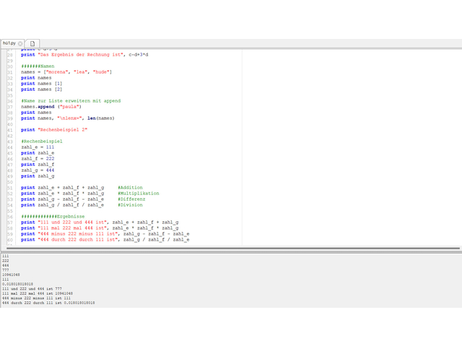462x346 pixels.
Task: Click the editor's horizontal scrollbar
Action: [x=232, y=248]
